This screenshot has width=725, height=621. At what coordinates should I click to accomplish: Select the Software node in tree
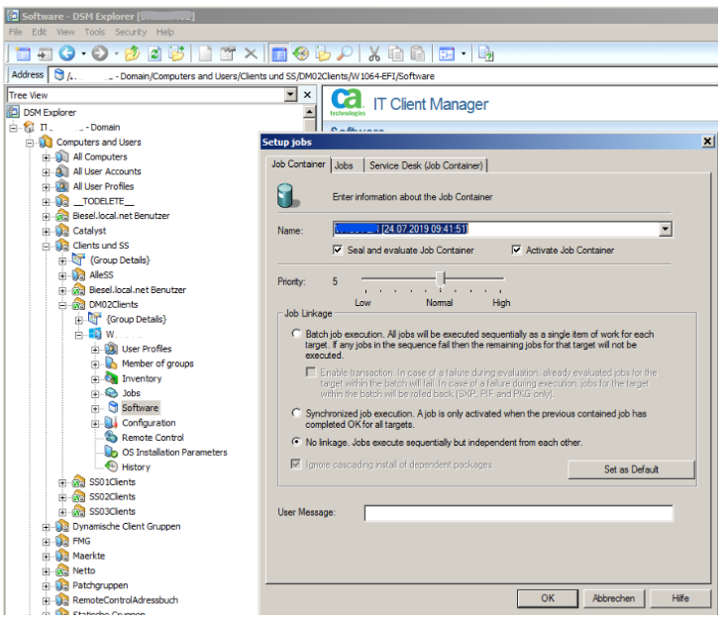point(140,408)
